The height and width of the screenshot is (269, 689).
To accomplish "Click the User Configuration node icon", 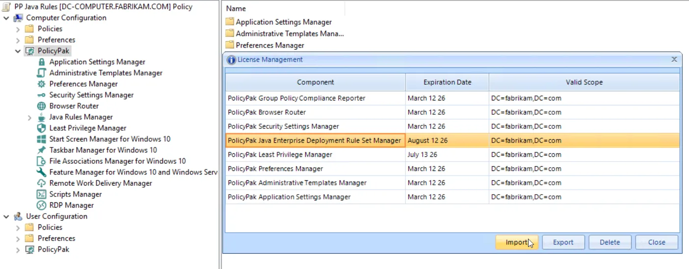I will pyautogui.click(x=18, y=216).
